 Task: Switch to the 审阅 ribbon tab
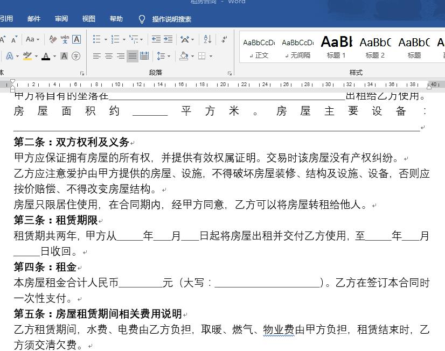coord(61,19)
